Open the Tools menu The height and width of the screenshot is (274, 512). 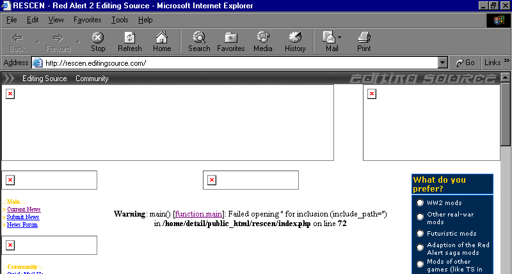[120, 20]
